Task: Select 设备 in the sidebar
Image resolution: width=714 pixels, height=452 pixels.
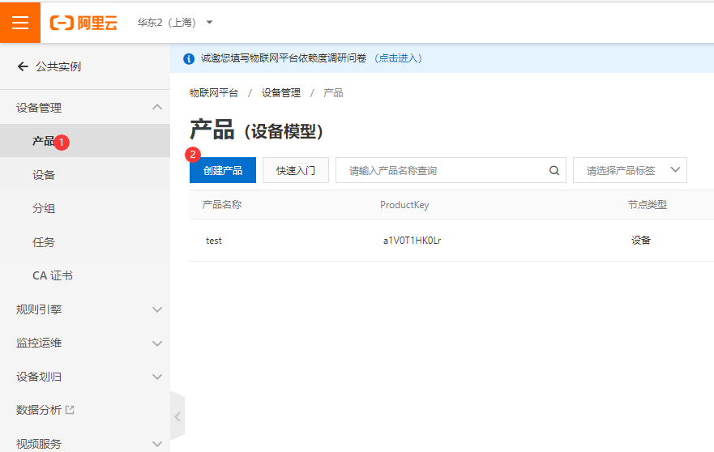Action: coord(85,175)
